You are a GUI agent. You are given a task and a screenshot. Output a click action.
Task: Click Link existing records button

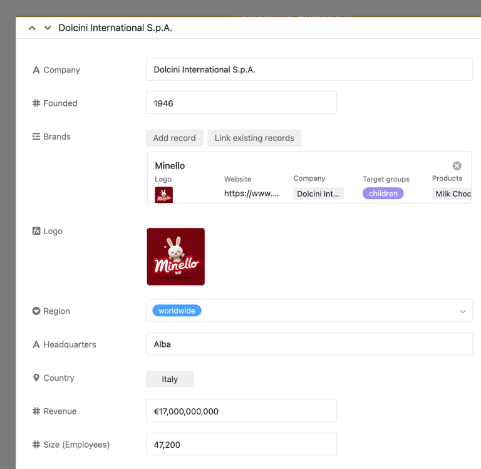[x=254, y=138]
